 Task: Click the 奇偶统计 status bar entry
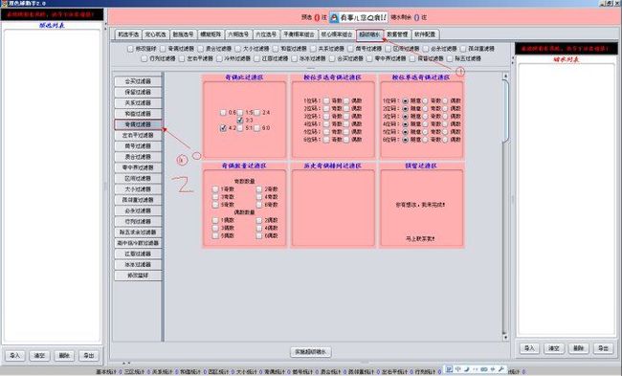point(275,372)
